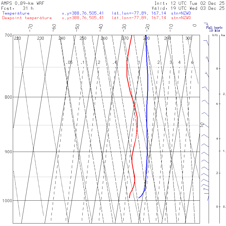Click the "-10" temperature axis label
This screenshot has width=226, height=226.
171,28
